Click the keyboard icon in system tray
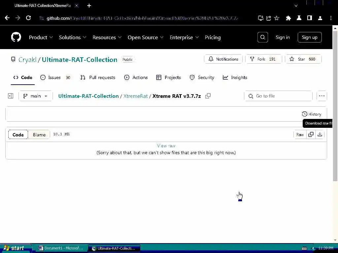This screenshot has height=253, width=338. pos(304,248)
